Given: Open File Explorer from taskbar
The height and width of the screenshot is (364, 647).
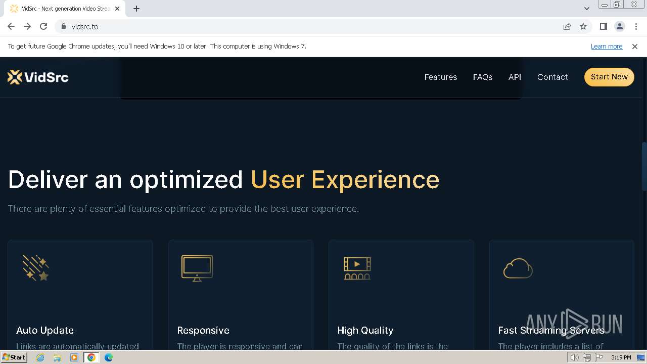Looking at the screenshot, I should [57, 357].
